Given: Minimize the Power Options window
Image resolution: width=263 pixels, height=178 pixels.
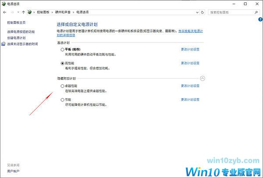Looking at the screenshot, I should (234, 3).
